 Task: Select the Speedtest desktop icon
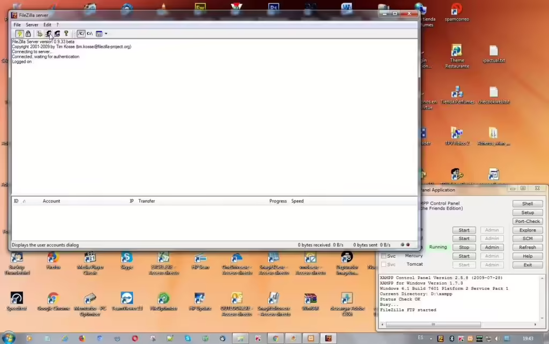[17, 302]
